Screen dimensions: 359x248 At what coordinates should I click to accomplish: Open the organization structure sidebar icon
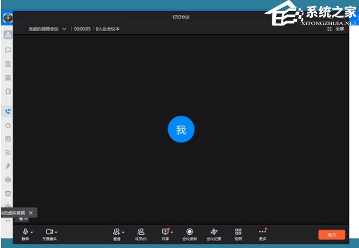(8, 35)
